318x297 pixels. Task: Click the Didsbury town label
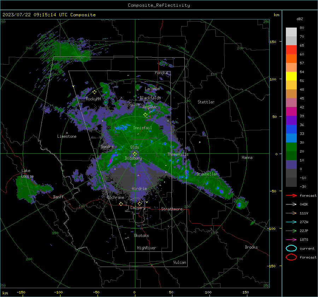(133, 158)
